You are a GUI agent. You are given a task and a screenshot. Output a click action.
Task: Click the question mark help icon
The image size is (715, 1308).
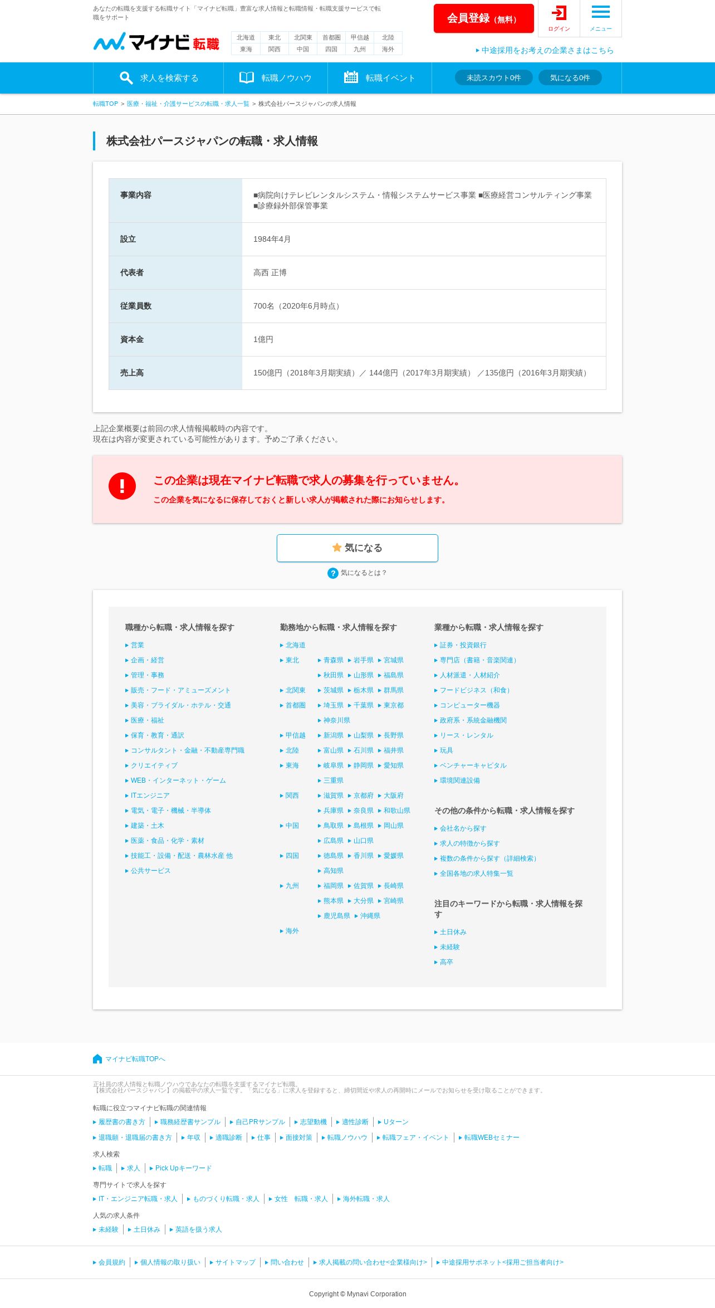(x=333, y=573)
